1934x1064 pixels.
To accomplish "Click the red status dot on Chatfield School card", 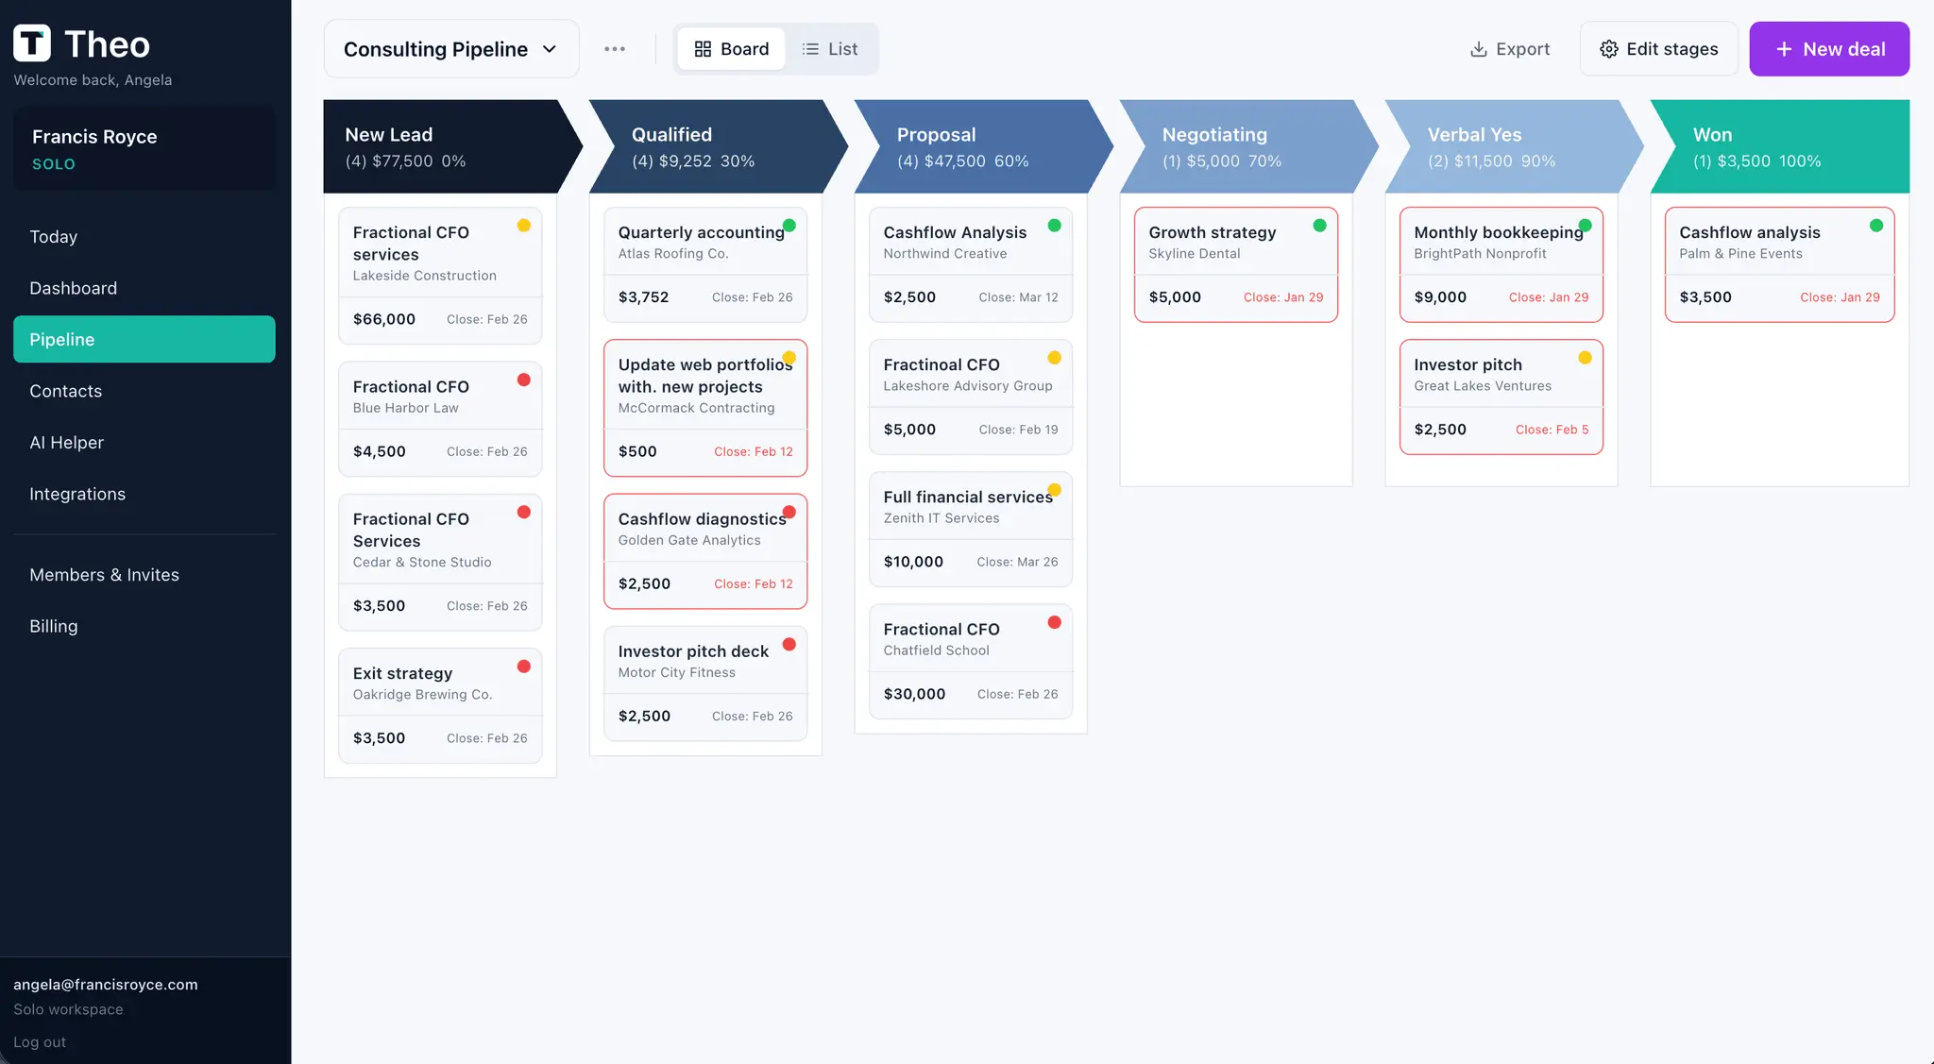I will pyautogui.click(x=1055, y=622).
